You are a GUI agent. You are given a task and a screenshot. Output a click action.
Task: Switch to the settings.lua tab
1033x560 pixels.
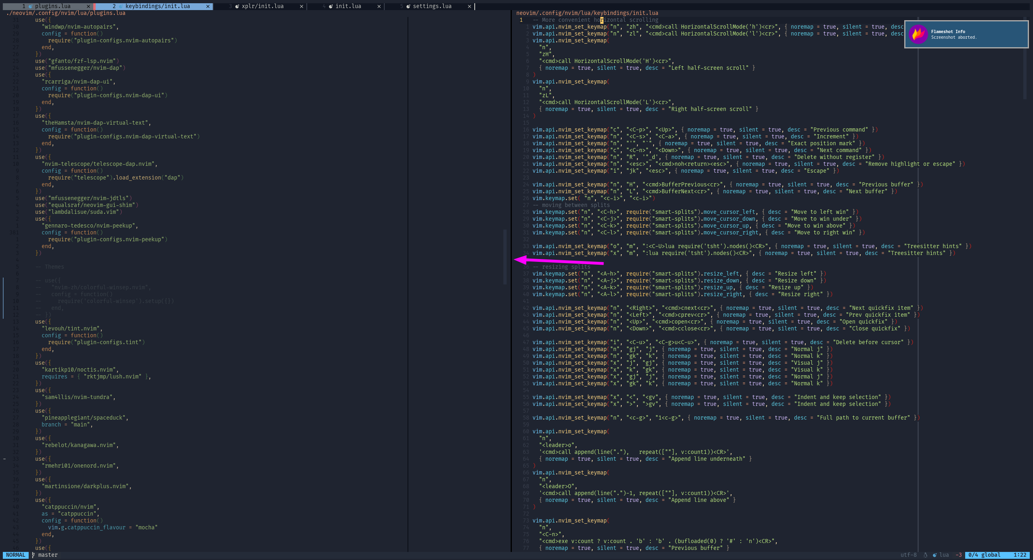(x=432, y=6)
